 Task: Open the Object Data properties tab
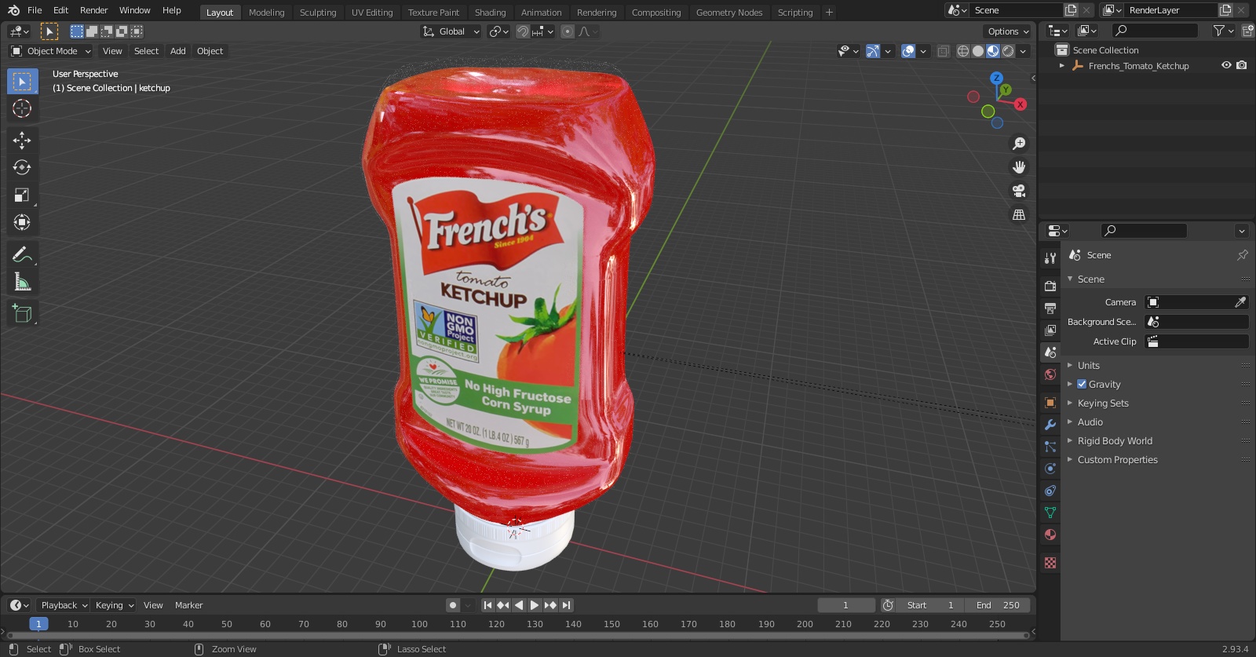[1050, 513]
